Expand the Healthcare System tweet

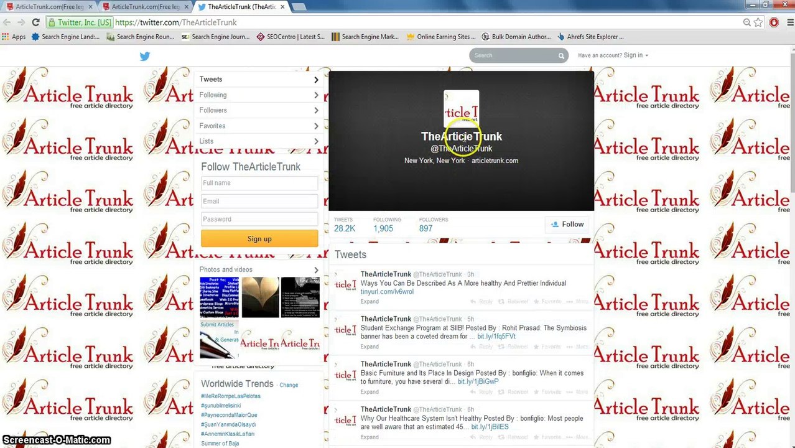pos(370,437)
